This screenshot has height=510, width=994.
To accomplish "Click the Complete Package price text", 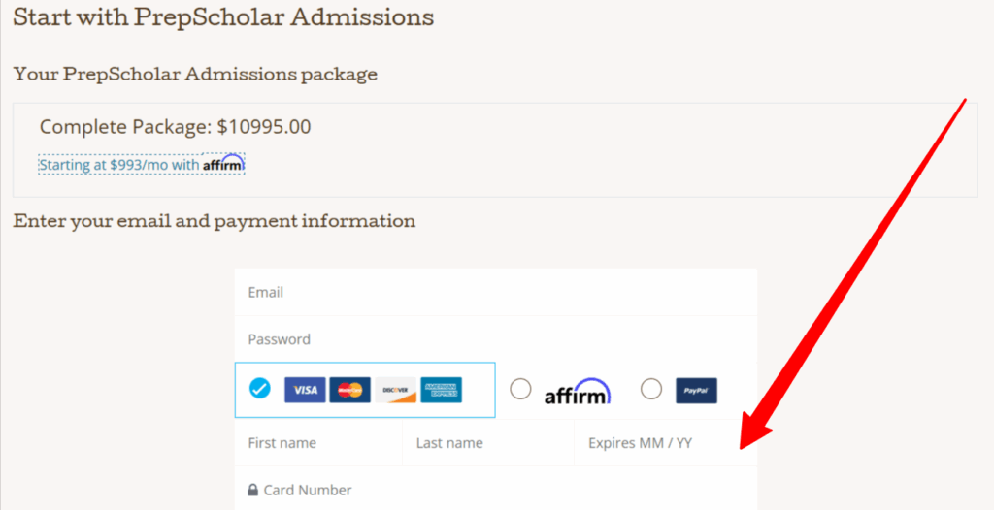I will click(176, 127).
